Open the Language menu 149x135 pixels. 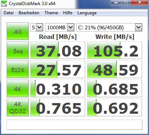[x=87, y=13]
